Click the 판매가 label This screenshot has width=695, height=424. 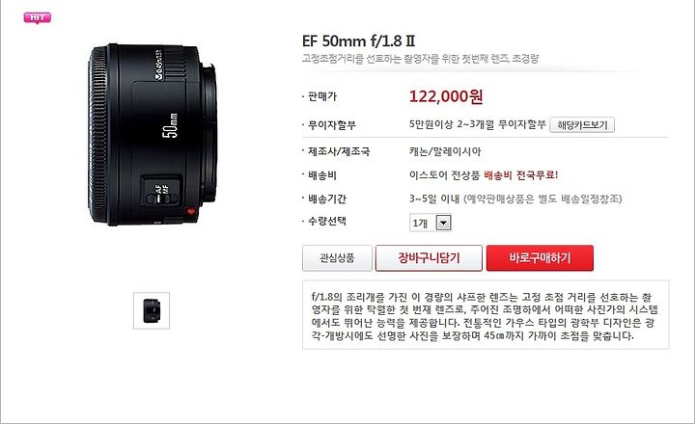point(322,96)
